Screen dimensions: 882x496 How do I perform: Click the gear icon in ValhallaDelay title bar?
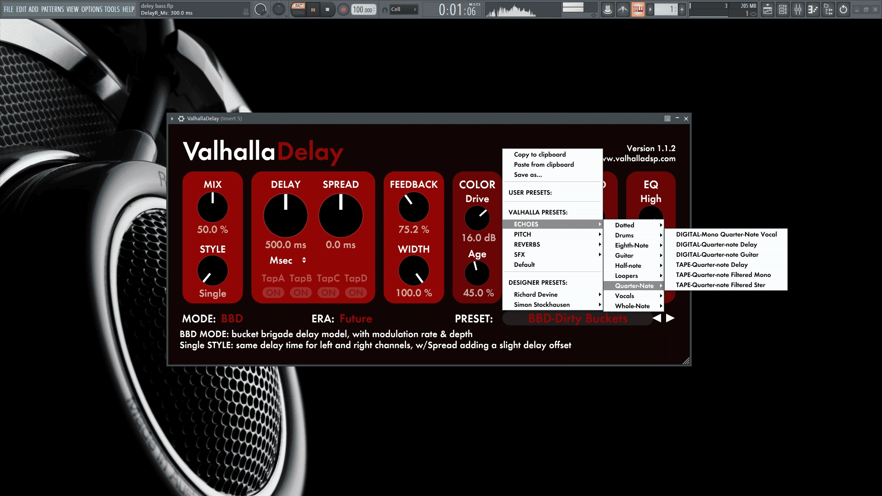[181, 118]
